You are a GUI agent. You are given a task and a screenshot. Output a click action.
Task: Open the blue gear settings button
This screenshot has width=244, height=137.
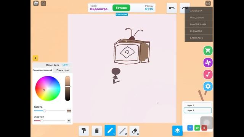[208, 86]
